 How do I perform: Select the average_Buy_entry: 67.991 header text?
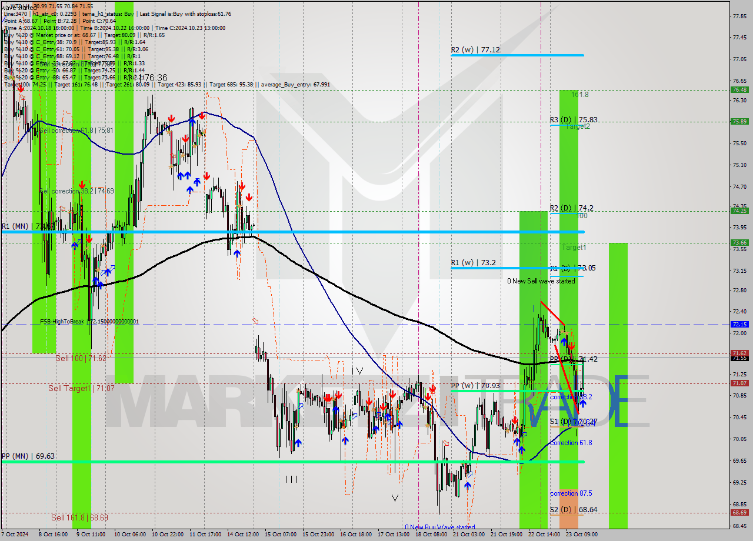pyautogui.click(x=294, y=84)
